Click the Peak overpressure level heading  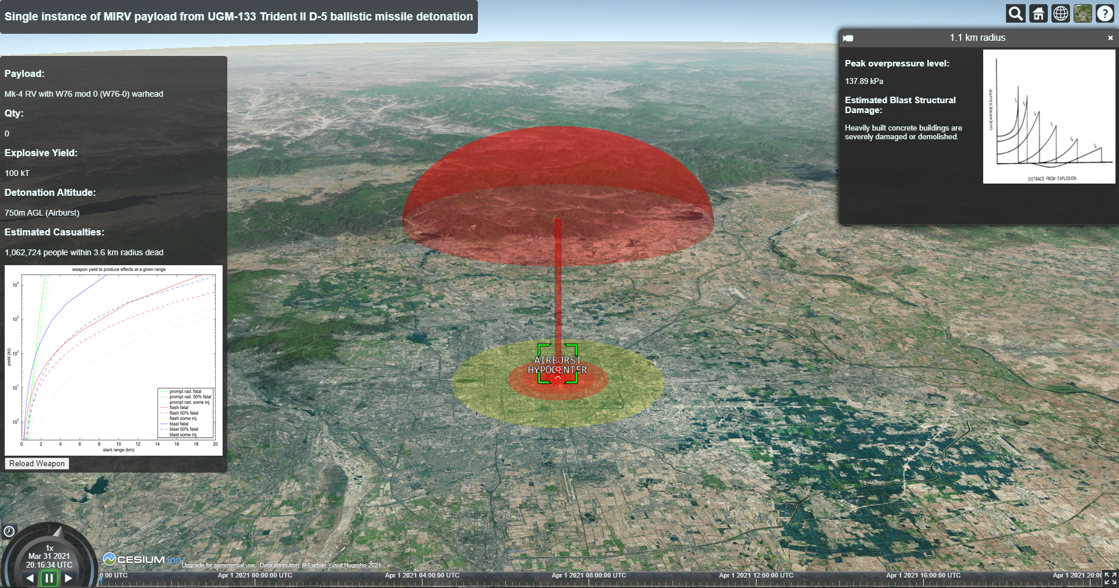coord(897,64)
